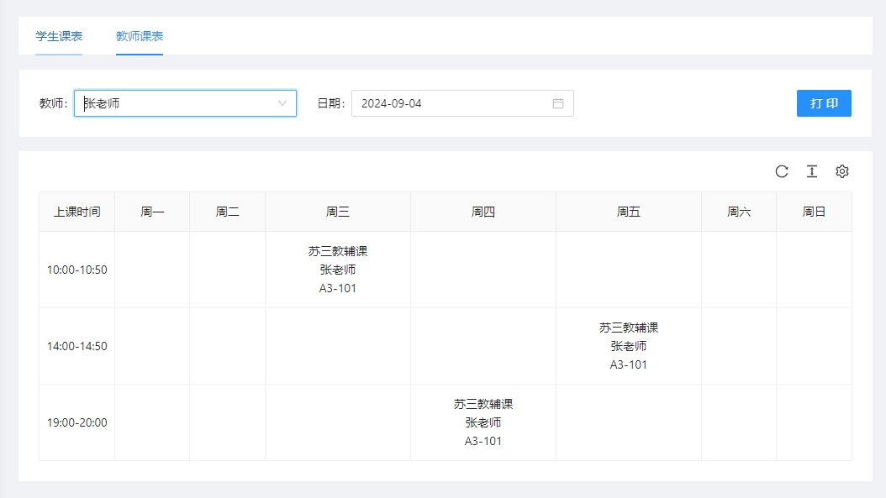Viewport: 886px width, 498px height.
Task: Switch to the 学生课表 tab
Action: coord(59,36)
